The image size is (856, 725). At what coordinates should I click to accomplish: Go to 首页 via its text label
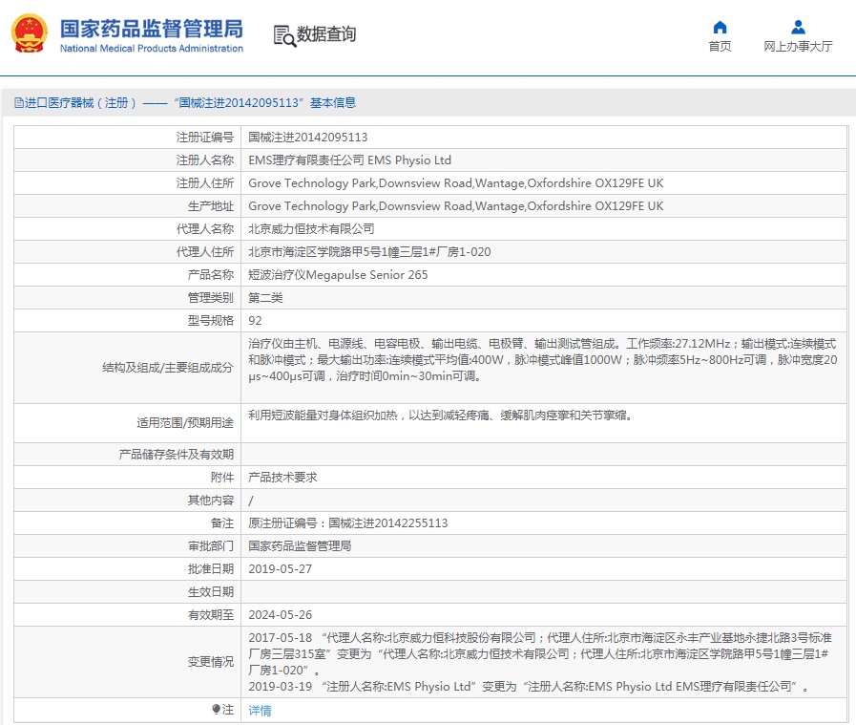(720, 47)
